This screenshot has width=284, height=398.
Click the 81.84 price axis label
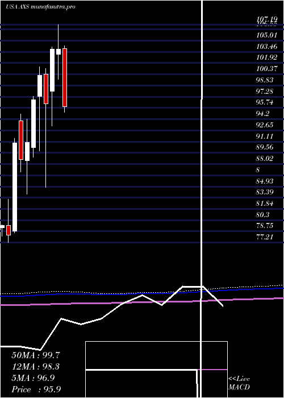[x=265, y=204]
